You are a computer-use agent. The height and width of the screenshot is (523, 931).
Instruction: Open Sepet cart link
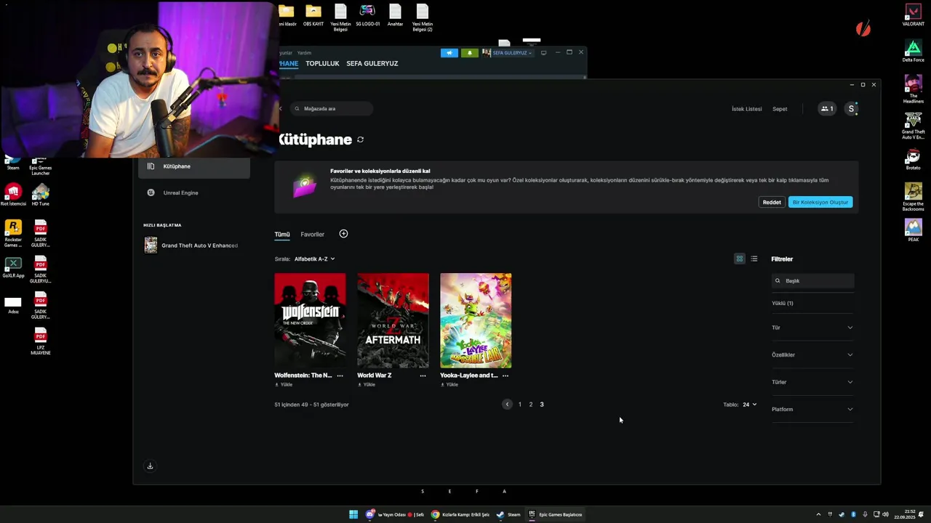pos(780,109)
